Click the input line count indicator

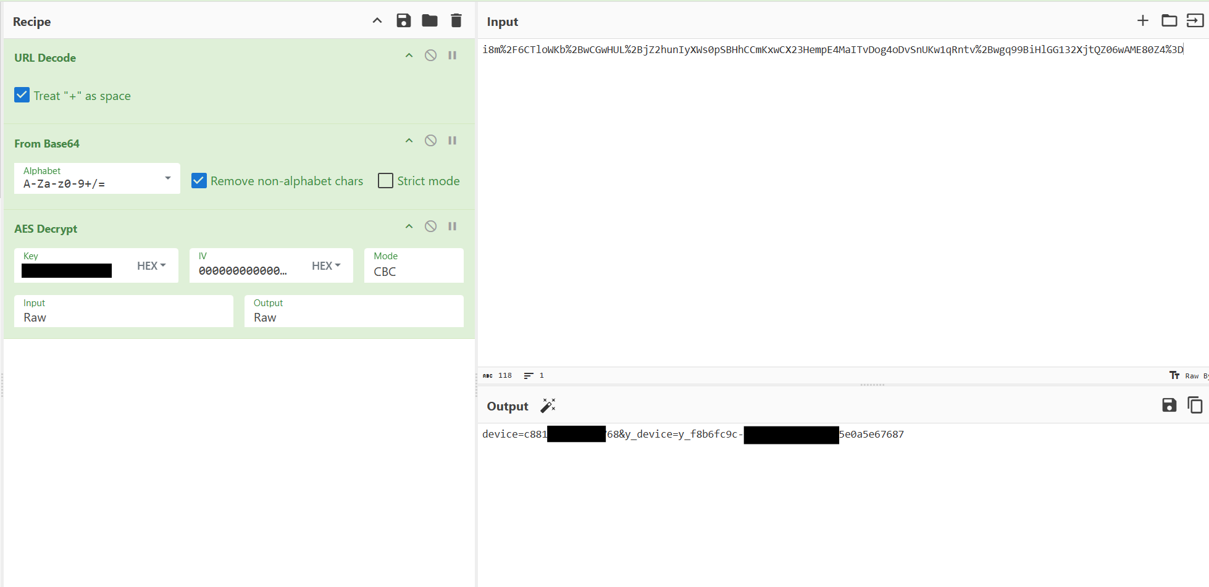[534, 375]
